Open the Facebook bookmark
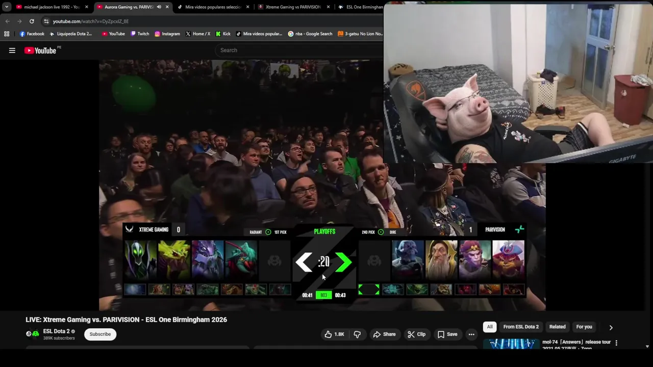Viewport: 653px width, 367px height. pos(32,34)
